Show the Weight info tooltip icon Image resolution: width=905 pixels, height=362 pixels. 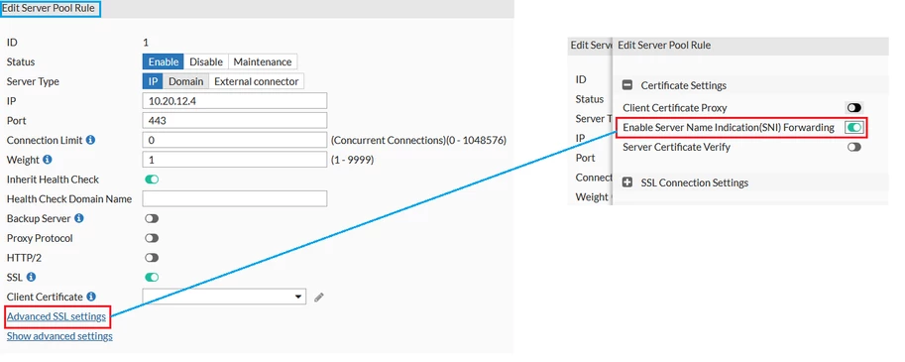point(48,160)
